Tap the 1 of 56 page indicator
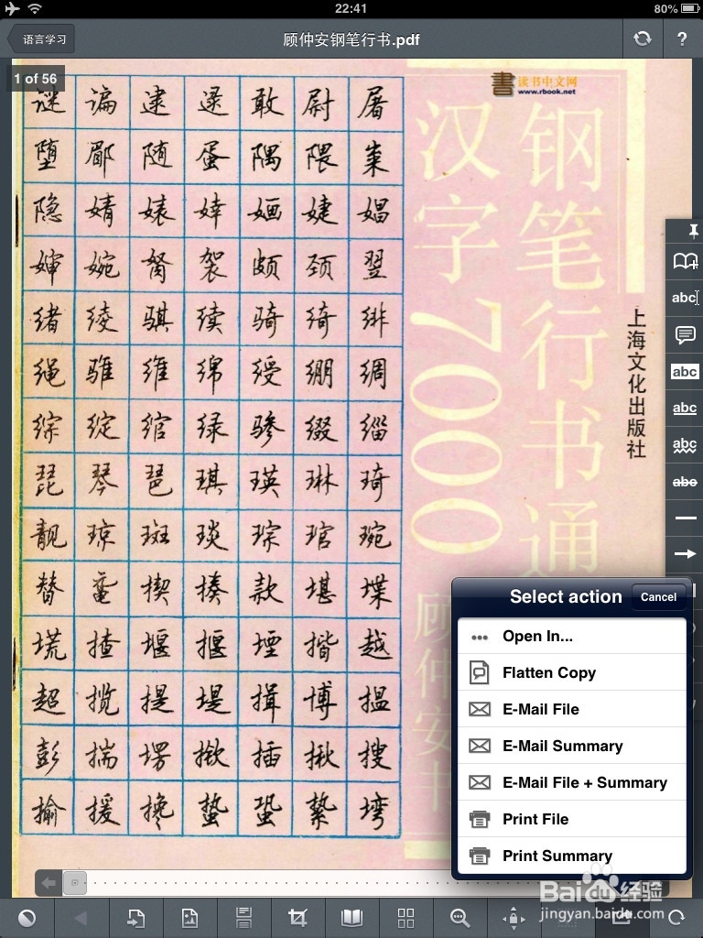The width and height of the screenshot is (703, 938). tap(36, 79)
